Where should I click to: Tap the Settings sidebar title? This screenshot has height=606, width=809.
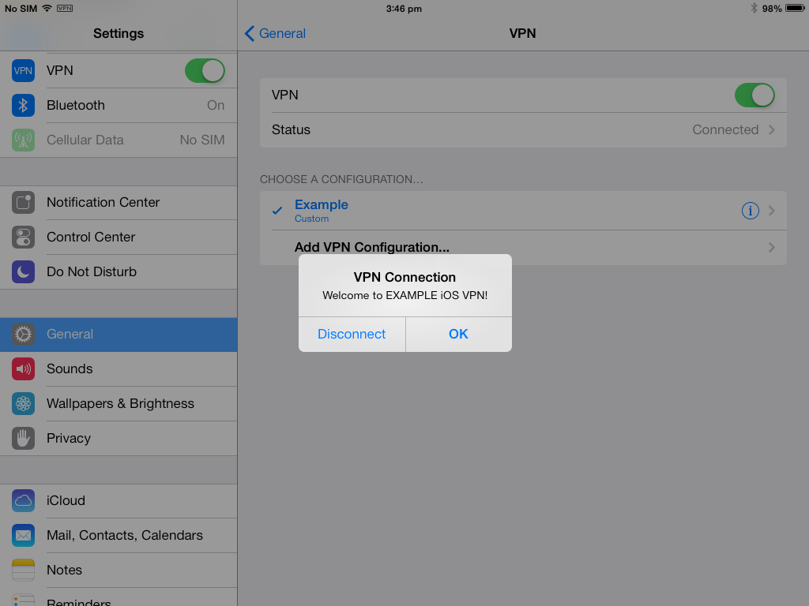119,33
